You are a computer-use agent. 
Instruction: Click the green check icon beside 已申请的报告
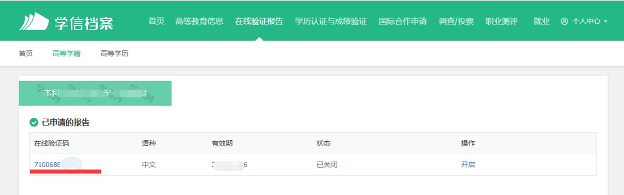point(34,122)
